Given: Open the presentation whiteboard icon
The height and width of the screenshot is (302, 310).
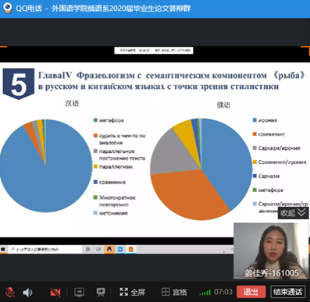Looking at the screenshot, I should pos(100,292).
